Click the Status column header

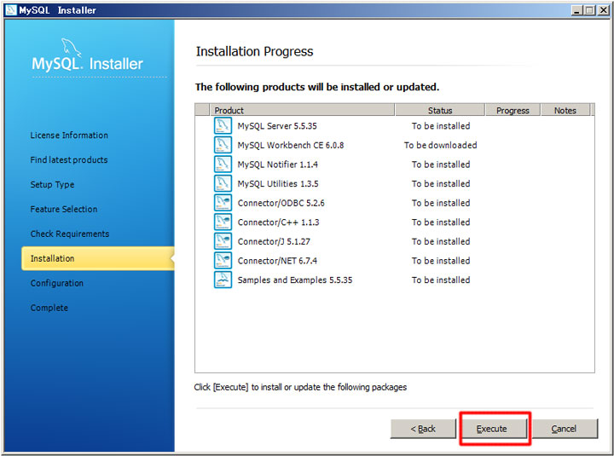(x=440, y=110)
